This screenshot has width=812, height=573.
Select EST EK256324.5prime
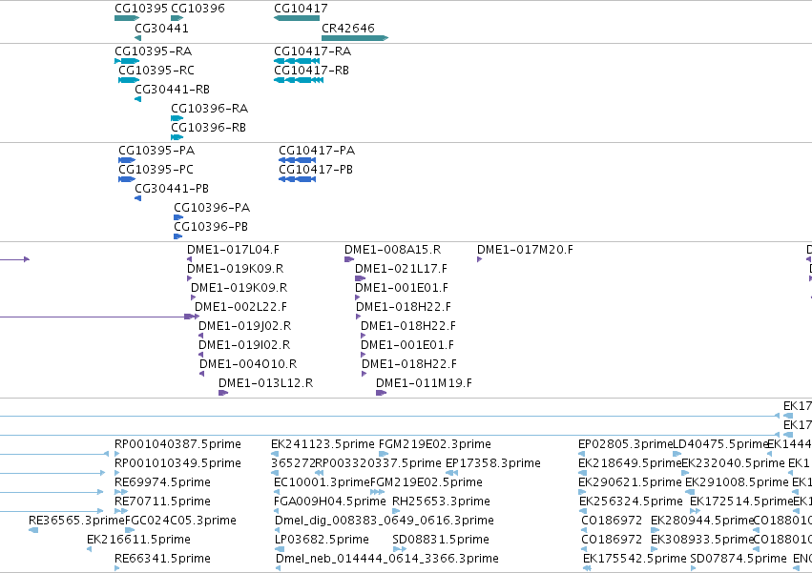pyautogui.click(x=583, y=511)
